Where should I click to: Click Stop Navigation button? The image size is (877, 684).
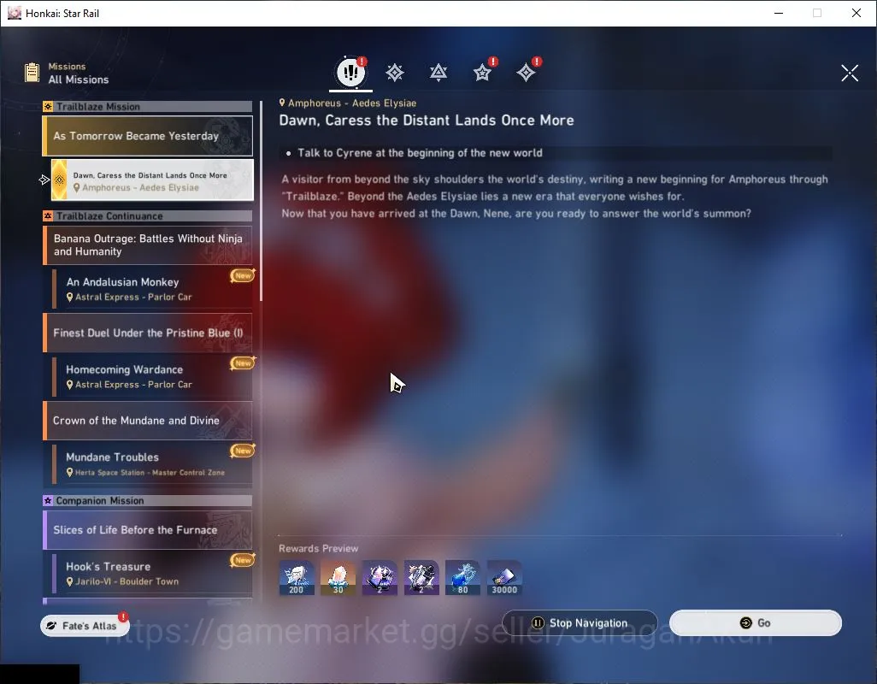[x=580, y=623]
